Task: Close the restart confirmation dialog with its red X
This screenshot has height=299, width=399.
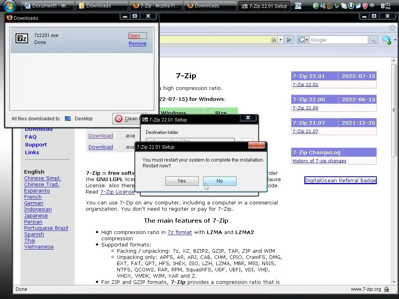Action: click(256, 145)
